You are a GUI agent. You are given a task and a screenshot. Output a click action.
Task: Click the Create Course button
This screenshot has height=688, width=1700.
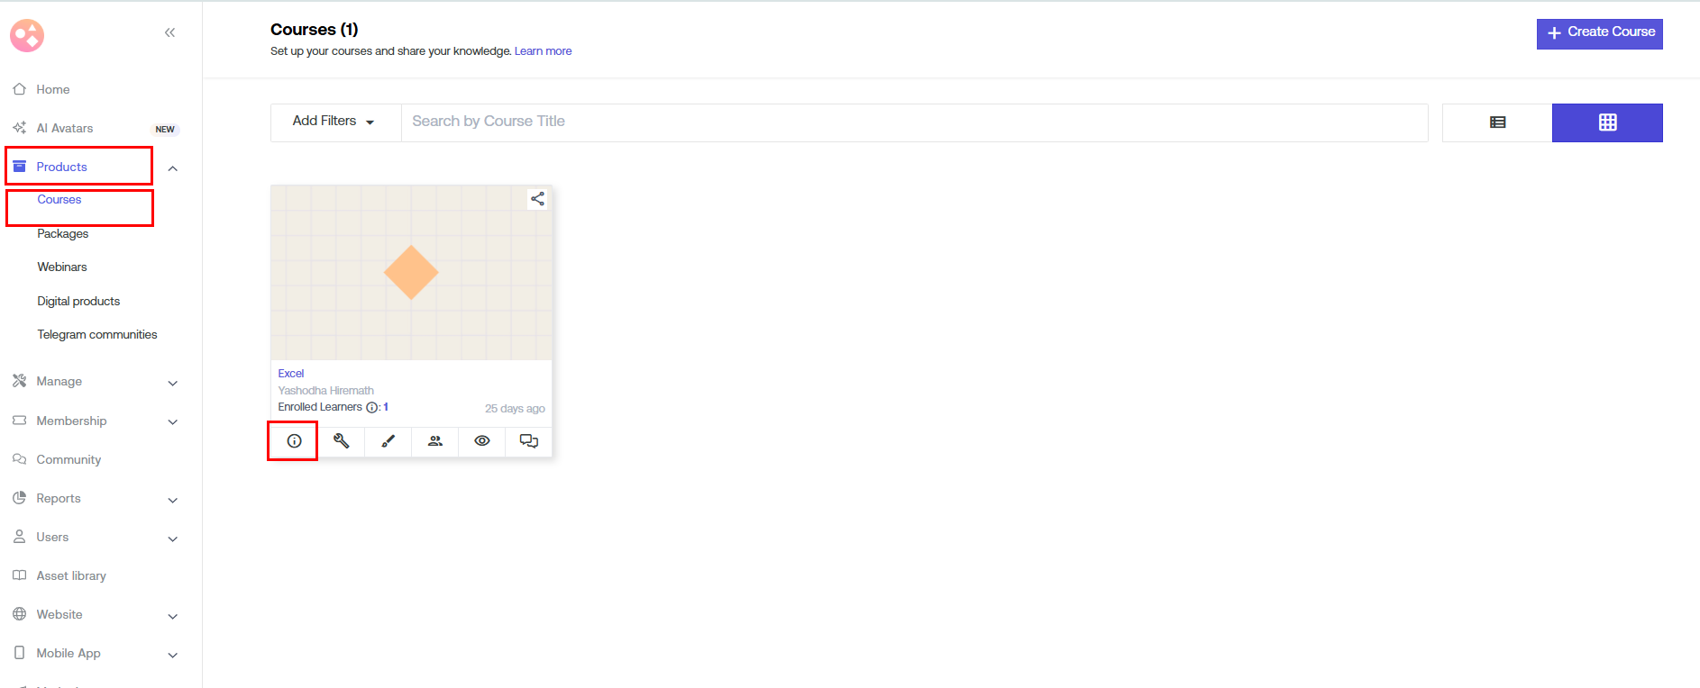click(1599, 33)
